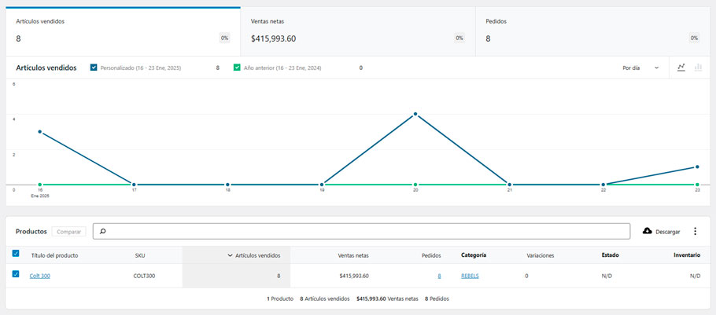Click sort arrow on Artículos vendidos column
The image size is (716, 315).
click(230, 255)
